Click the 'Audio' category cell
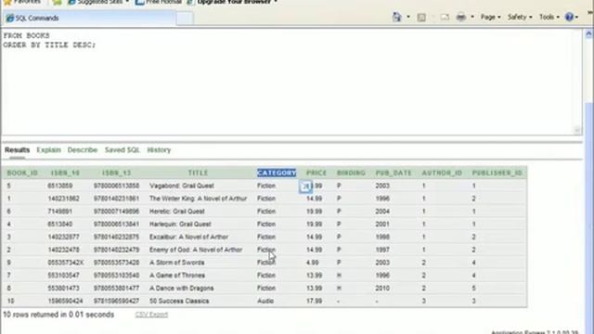 265,301
